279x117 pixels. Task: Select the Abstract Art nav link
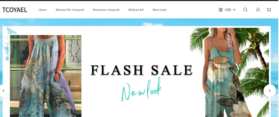tap(136, 10)
